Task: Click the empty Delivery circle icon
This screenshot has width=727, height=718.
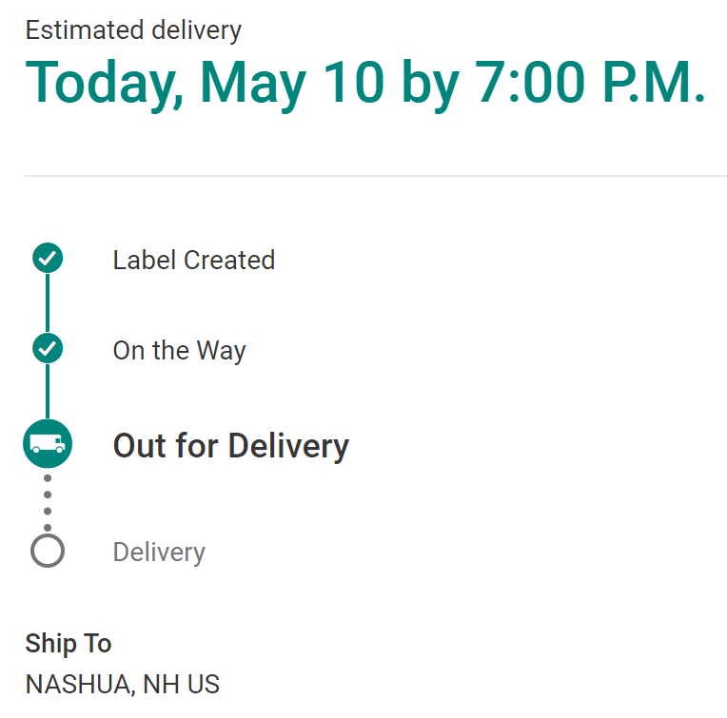Action: [48, 551]
